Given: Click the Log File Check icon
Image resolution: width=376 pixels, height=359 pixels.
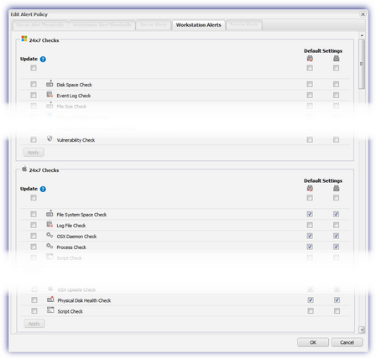Looking at the screenshot, I should (x=50, y=225).
